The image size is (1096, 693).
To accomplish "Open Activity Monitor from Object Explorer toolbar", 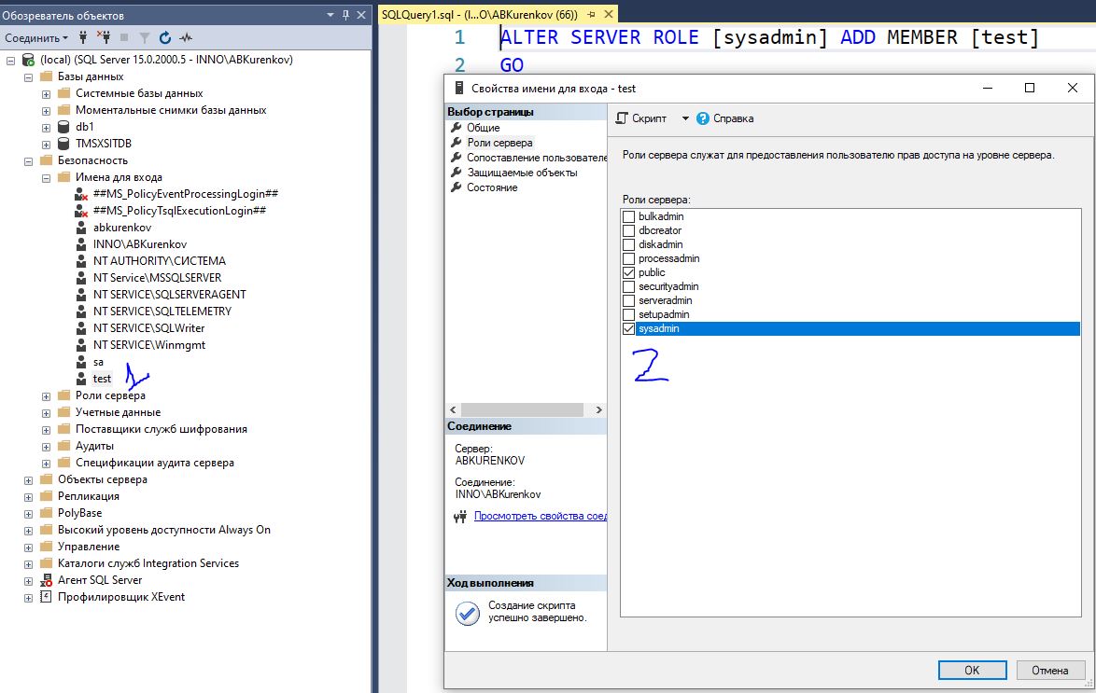I will pyautogui.click(x=186, y=38).
